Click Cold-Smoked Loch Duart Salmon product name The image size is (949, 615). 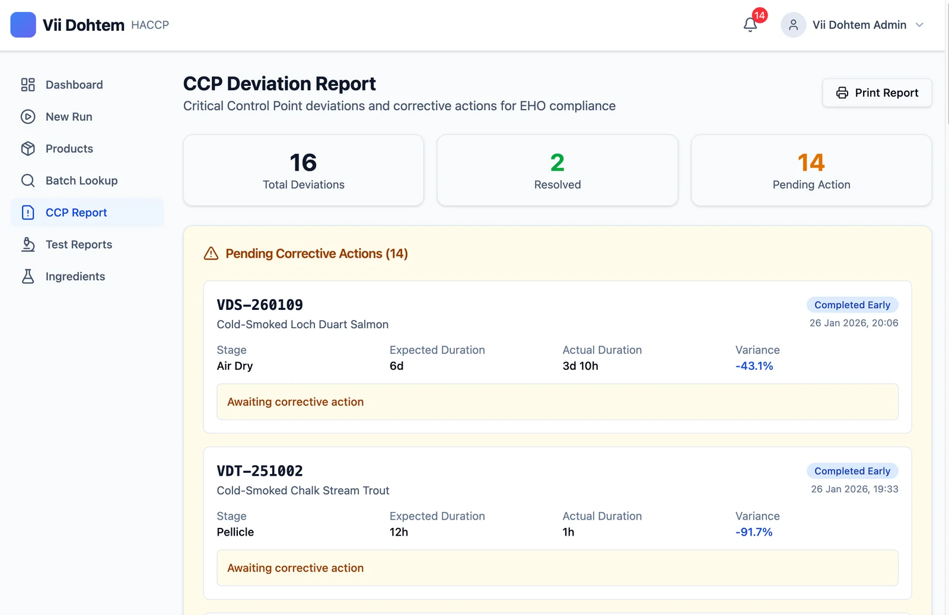302,325
